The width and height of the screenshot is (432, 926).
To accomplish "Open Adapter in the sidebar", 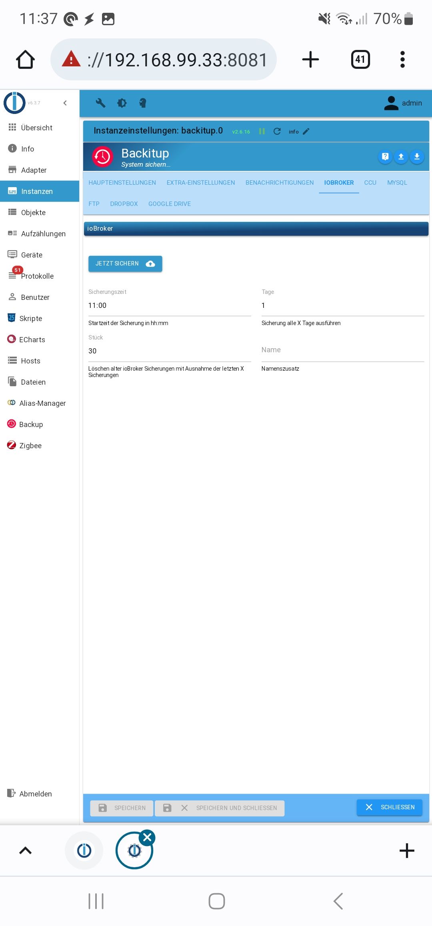I will pos(40,170).
